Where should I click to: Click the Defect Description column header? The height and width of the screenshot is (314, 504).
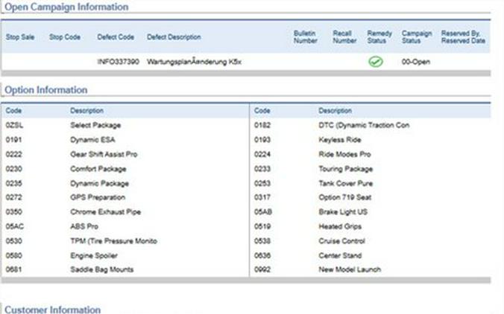coord(174,37)
